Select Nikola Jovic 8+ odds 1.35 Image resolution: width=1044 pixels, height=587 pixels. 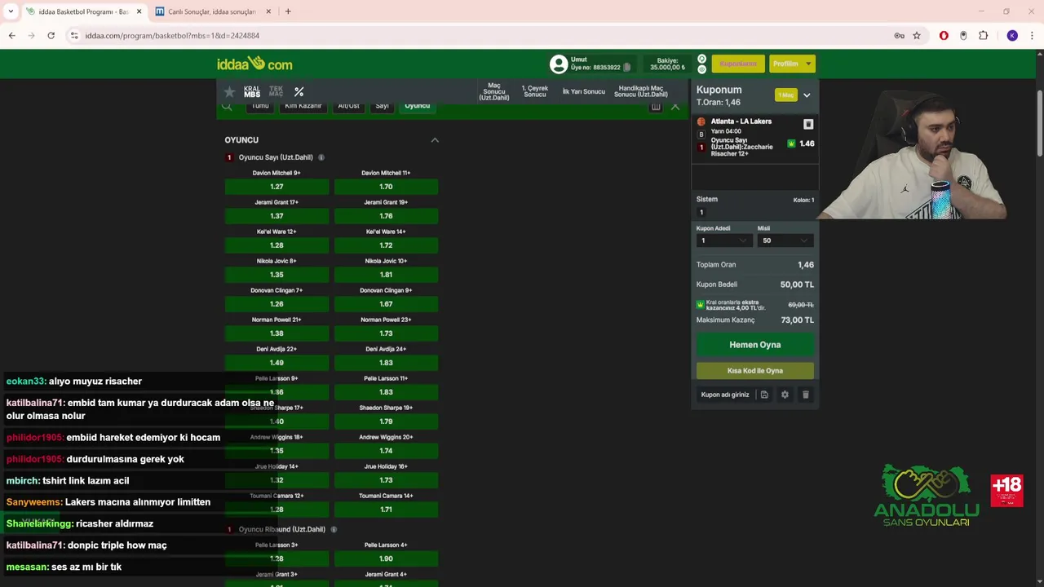pos(276,275)
